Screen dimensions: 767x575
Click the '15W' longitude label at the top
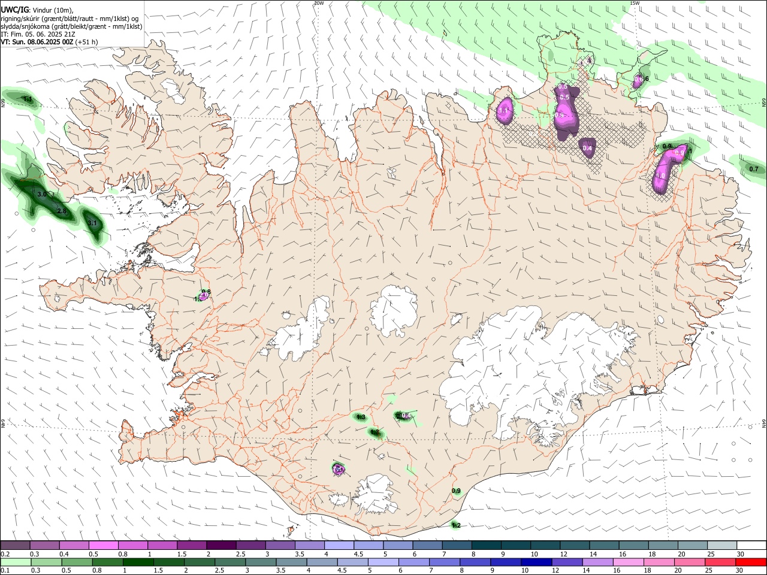[635, 3]
